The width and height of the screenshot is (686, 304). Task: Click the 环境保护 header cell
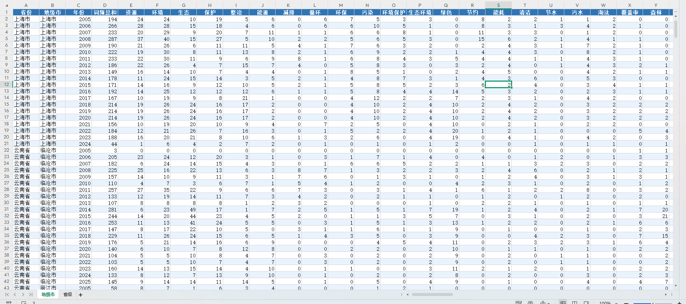point(393,12)
